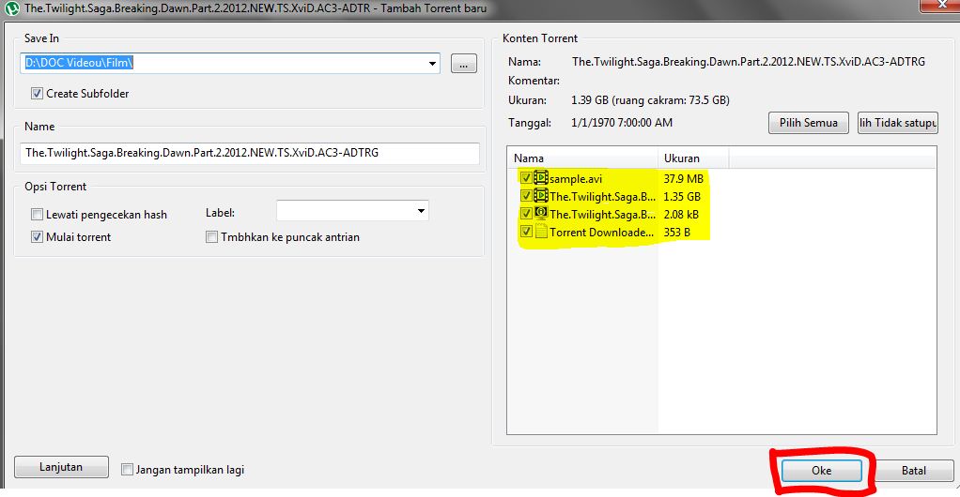
Task: Click the Pilih Tidak satupun button
Action: [x=898, y=123]
